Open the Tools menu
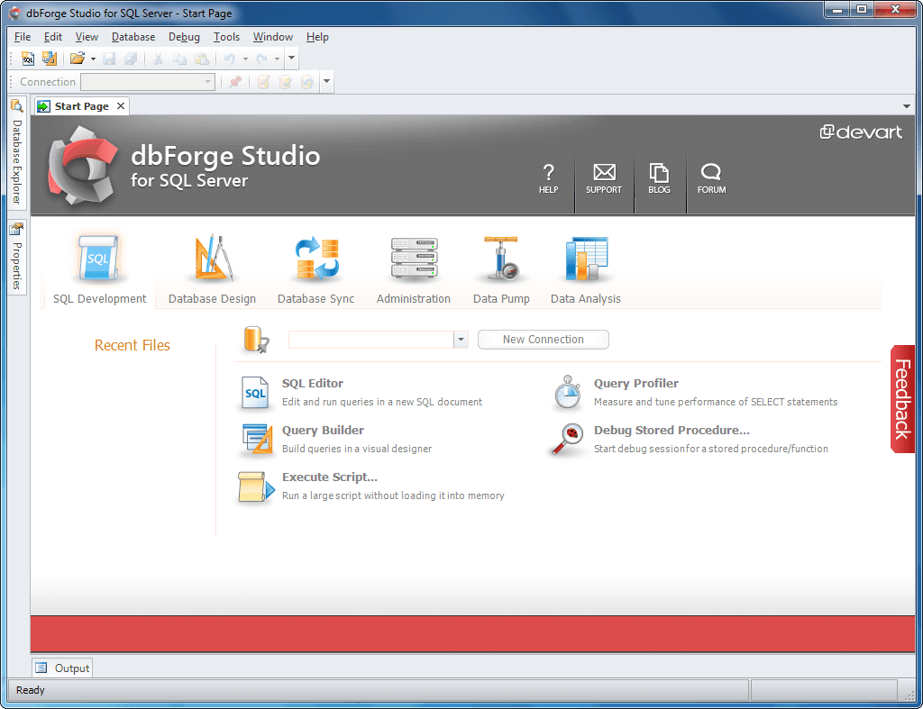The height and width of the screenshot is (709, 923). (226, 36)
